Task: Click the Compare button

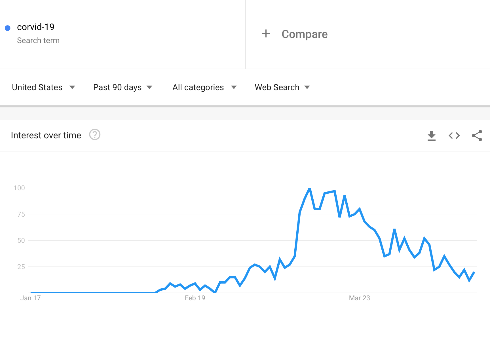Action: point(304,34)
